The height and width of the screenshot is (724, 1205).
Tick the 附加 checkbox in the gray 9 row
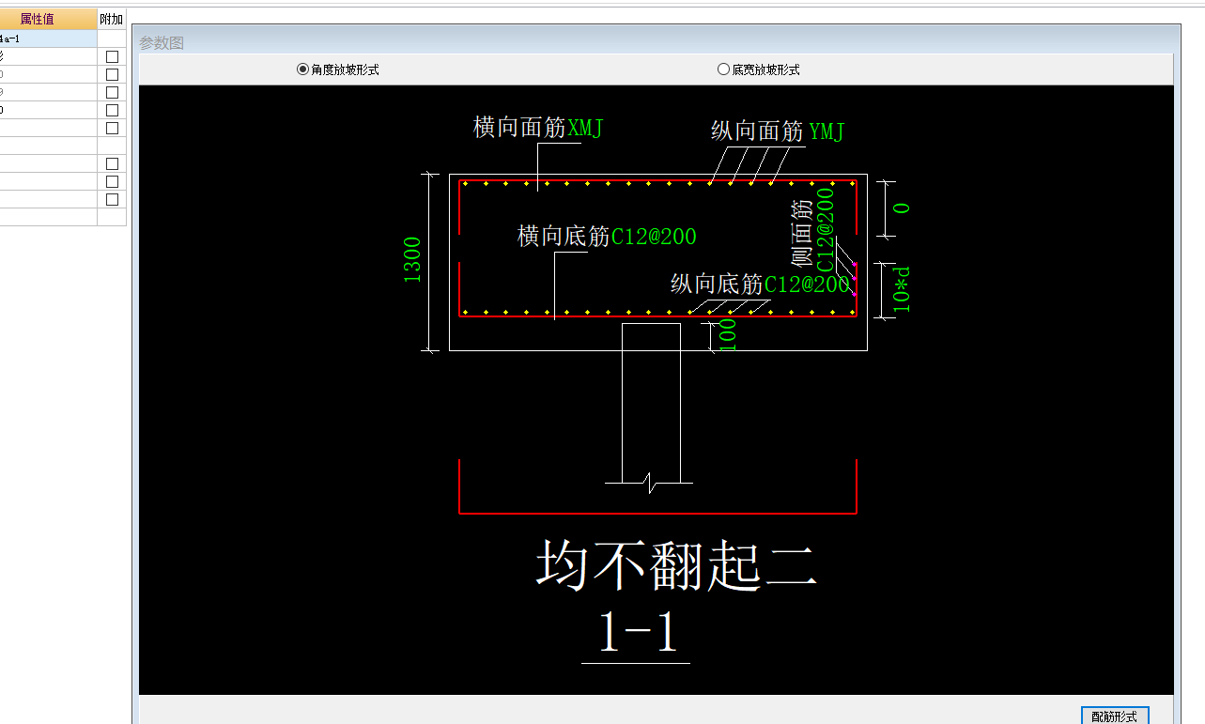click(x=112, y=92)
